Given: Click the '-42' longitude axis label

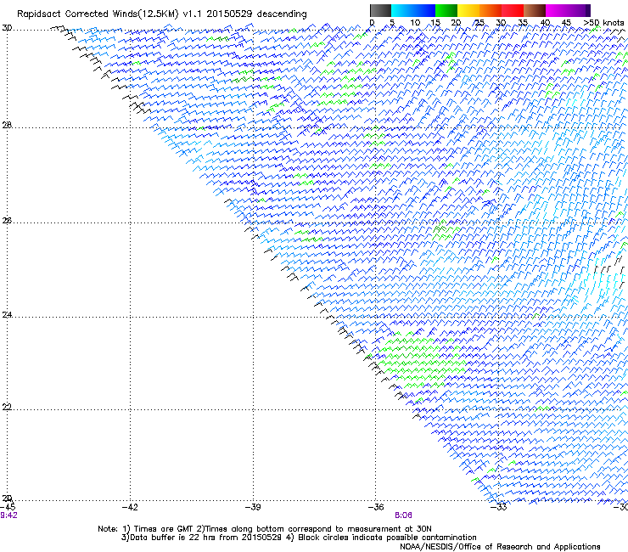Looking at the screenshot, I should point(130,507).
